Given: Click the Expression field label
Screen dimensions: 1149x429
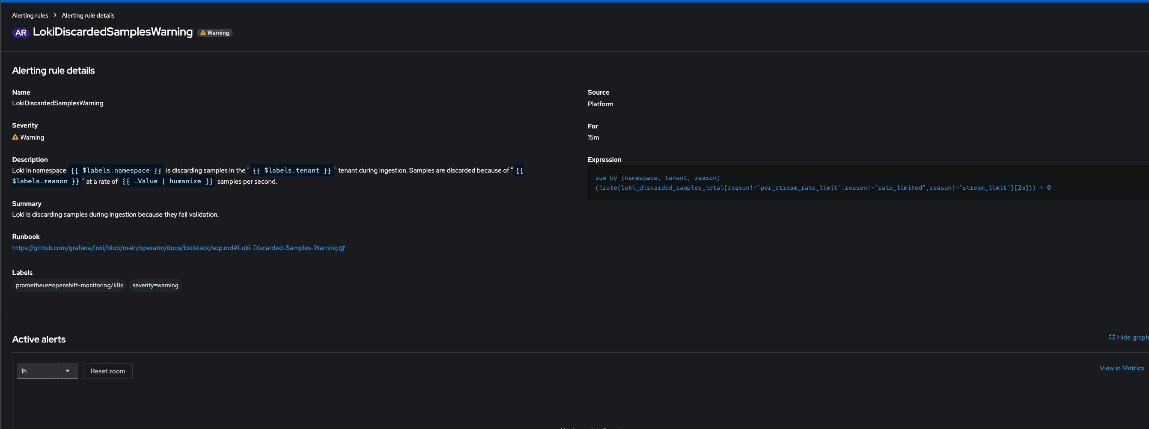Looking at the screenshot, I should [x=604, y=160].
